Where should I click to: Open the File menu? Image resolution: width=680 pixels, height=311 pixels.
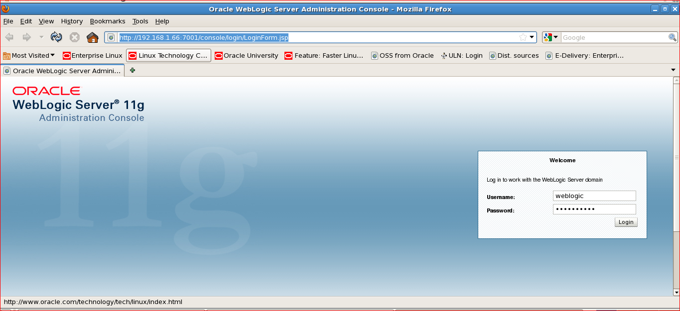(8, 21)
